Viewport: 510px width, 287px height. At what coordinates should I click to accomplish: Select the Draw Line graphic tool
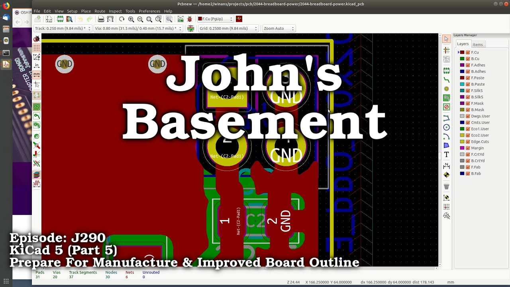coord(446,118)
